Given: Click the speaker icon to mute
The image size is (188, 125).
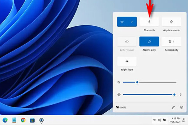Looking at the screenshot, I should (119, 95).
